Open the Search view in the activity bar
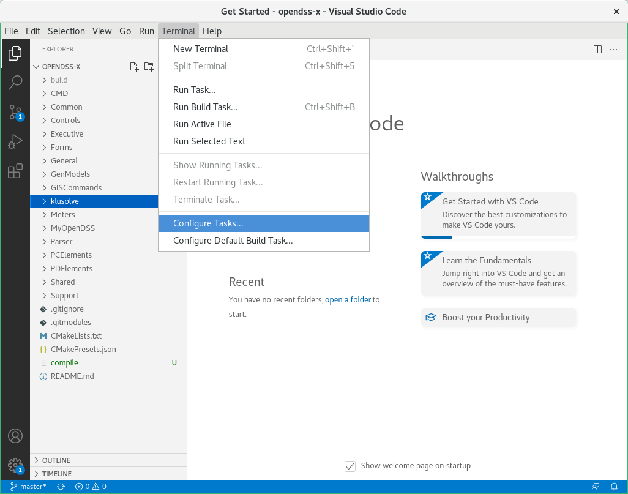 [x=15, y=83]
